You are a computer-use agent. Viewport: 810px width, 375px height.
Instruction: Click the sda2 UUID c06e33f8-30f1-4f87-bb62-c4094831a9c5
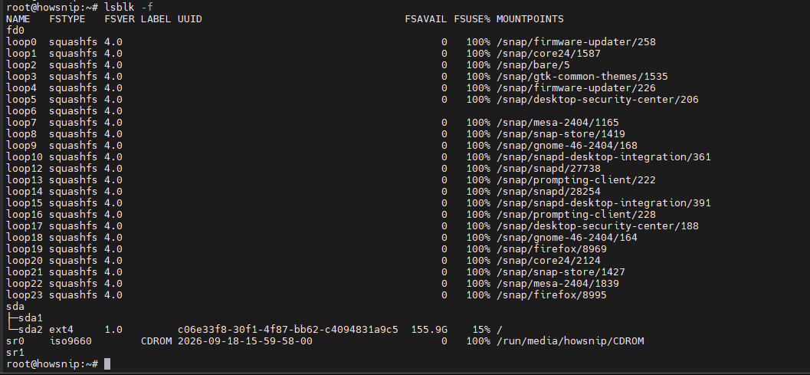point(287,330)
